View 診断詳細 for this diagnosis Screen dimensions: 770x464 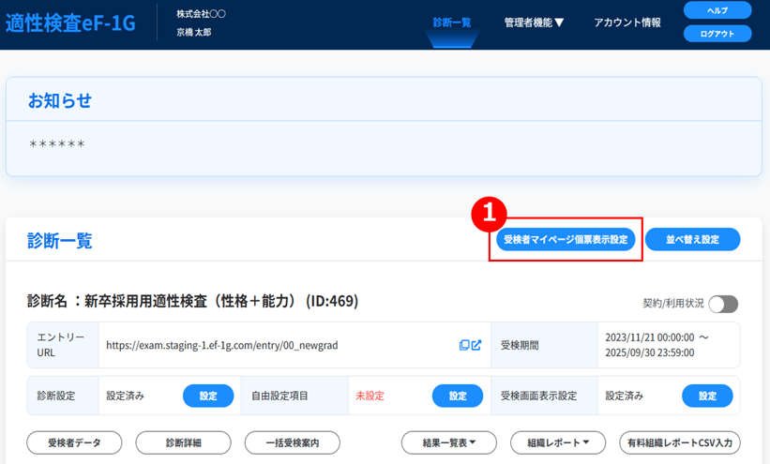coord(183,442)
